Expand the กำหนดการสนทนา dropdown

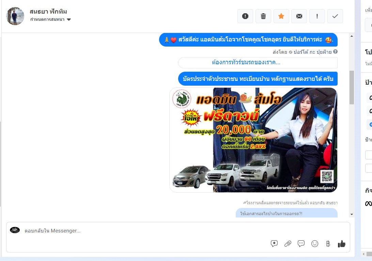[50, 19]
